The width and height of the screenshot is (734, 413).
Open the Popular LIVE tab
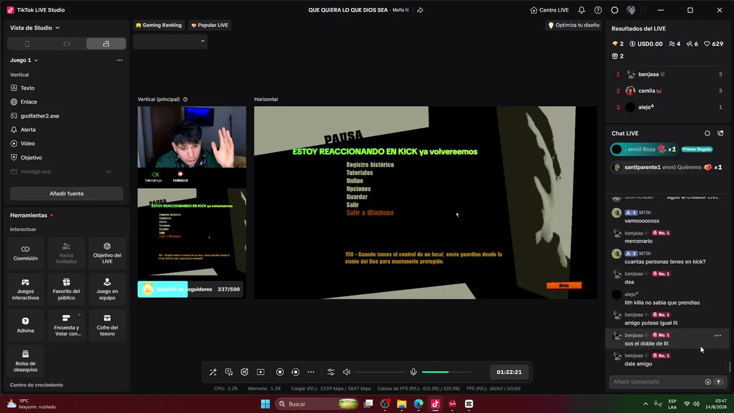[x=209, y=25]
